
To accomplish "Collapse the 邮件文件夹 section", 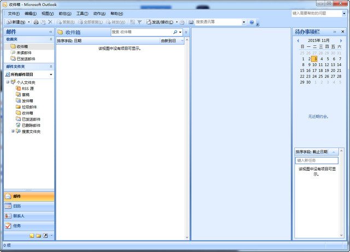I will click(x=51, y=67).
